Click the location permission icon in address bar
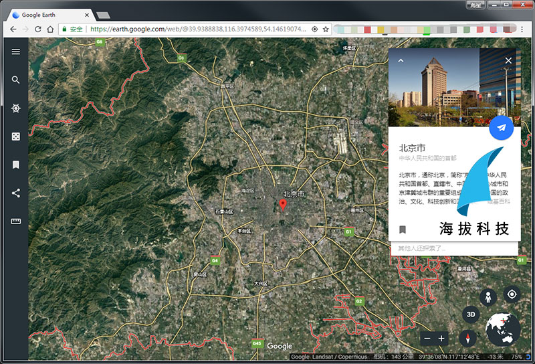Viewport: 535px width, 364px height. [x=314, y=29]
